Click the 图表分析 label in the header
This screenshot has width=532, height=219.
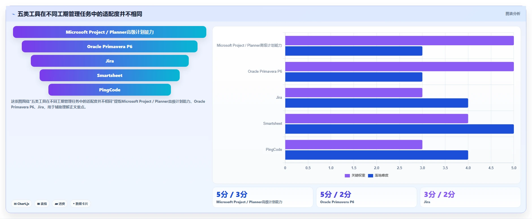point(513,14)
